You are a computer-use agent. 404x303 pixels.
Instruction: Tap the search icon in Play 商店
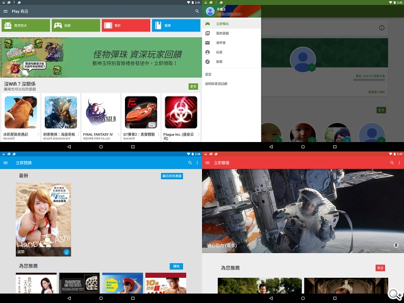point(197,11)
